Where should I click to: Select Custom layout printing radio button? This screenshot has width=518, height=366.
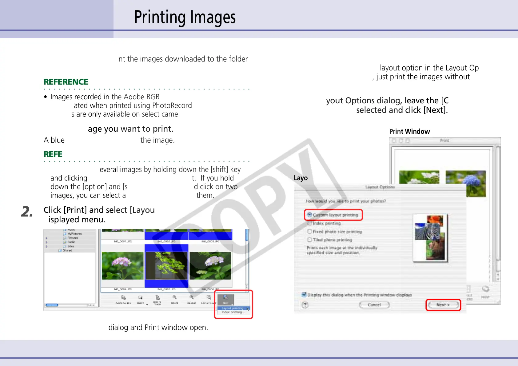(x=309, y=215)
